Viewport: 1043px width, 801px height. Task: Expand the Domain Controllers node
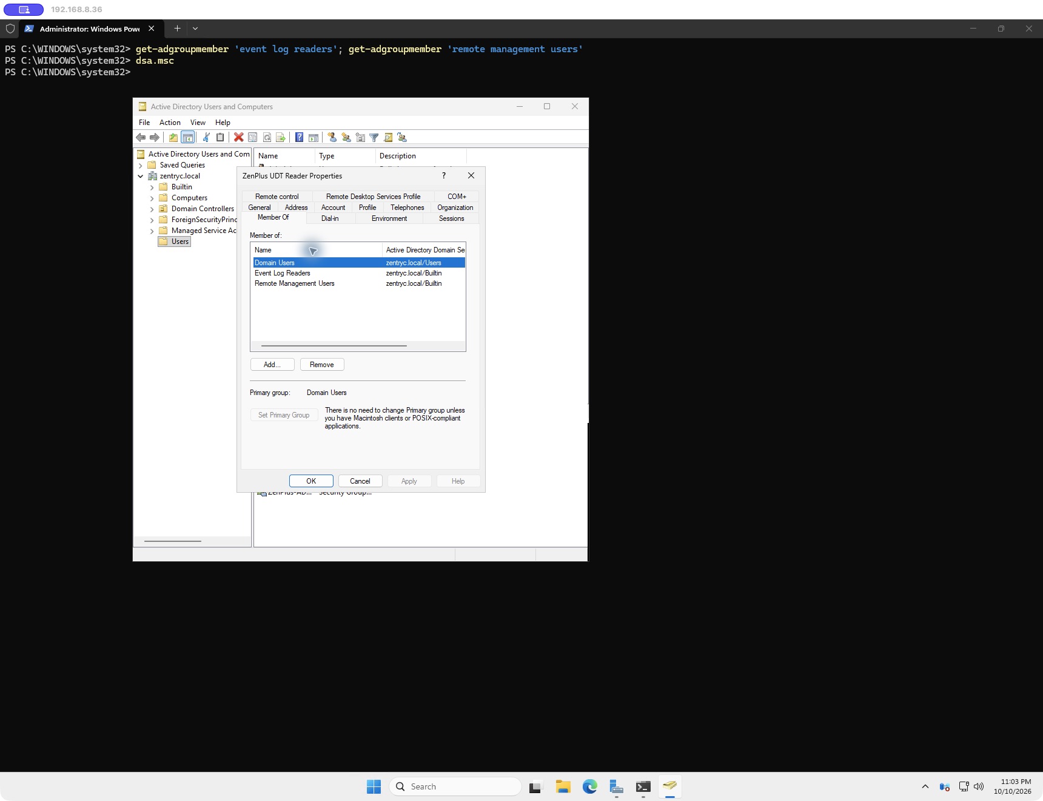pos(152,209)
